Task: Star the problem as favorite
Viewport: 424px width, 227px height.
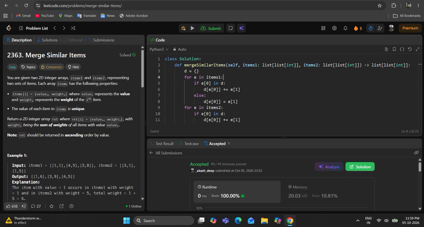Action: [51, 206]
